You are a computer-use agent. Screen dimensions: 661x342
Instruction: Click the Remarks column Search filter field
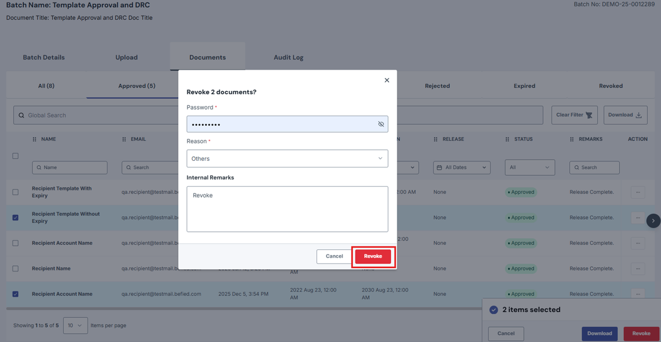coord(594,167)
